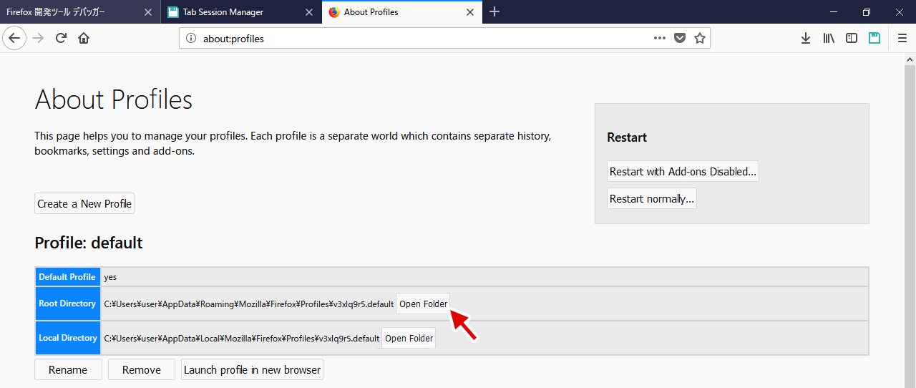
Task: Open Folder for the Root Directory
Action: (423, 304)
